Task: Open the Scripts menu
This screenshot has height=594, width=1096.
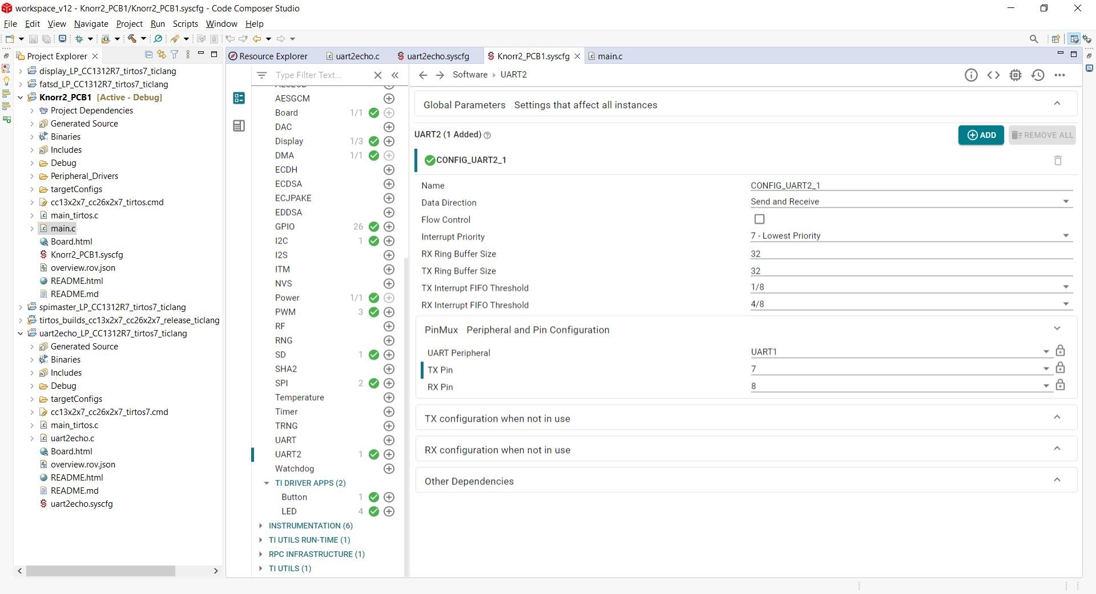Action: point(185,24)
